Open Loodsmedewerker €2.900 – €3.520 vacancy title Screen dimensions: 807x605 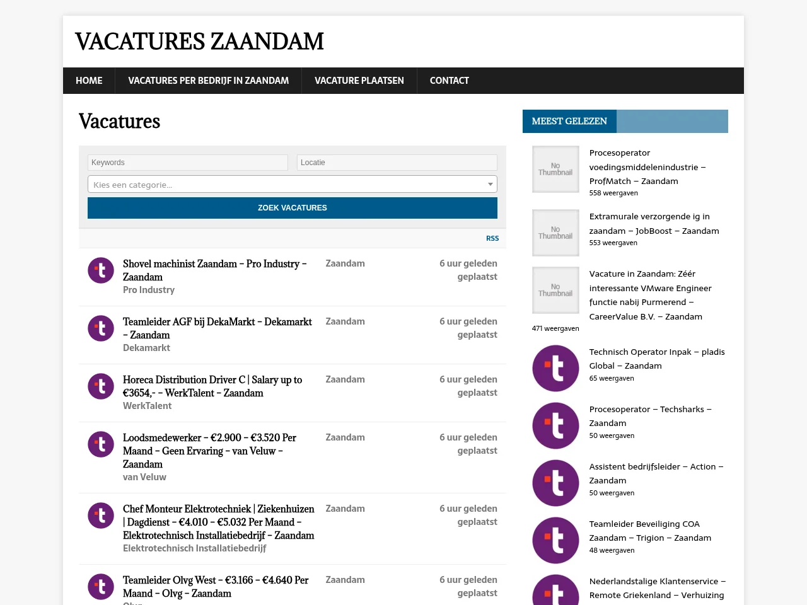pos(209,451)
